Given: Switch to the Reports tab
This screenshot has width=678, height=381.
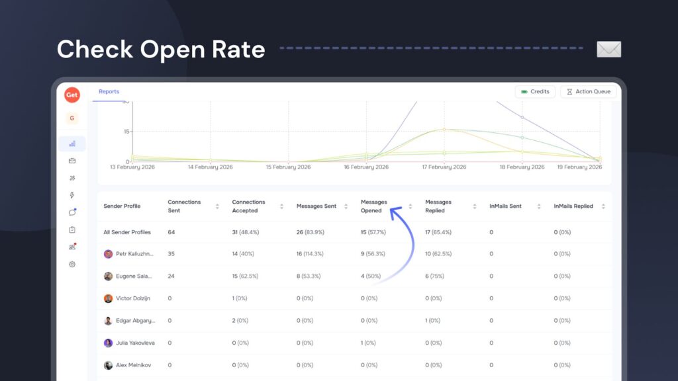Looking at the screenshot, I should coord(109,91).
